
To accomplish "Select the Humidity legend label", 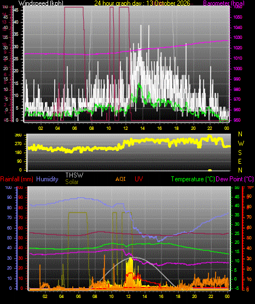I will click(47, 179).
